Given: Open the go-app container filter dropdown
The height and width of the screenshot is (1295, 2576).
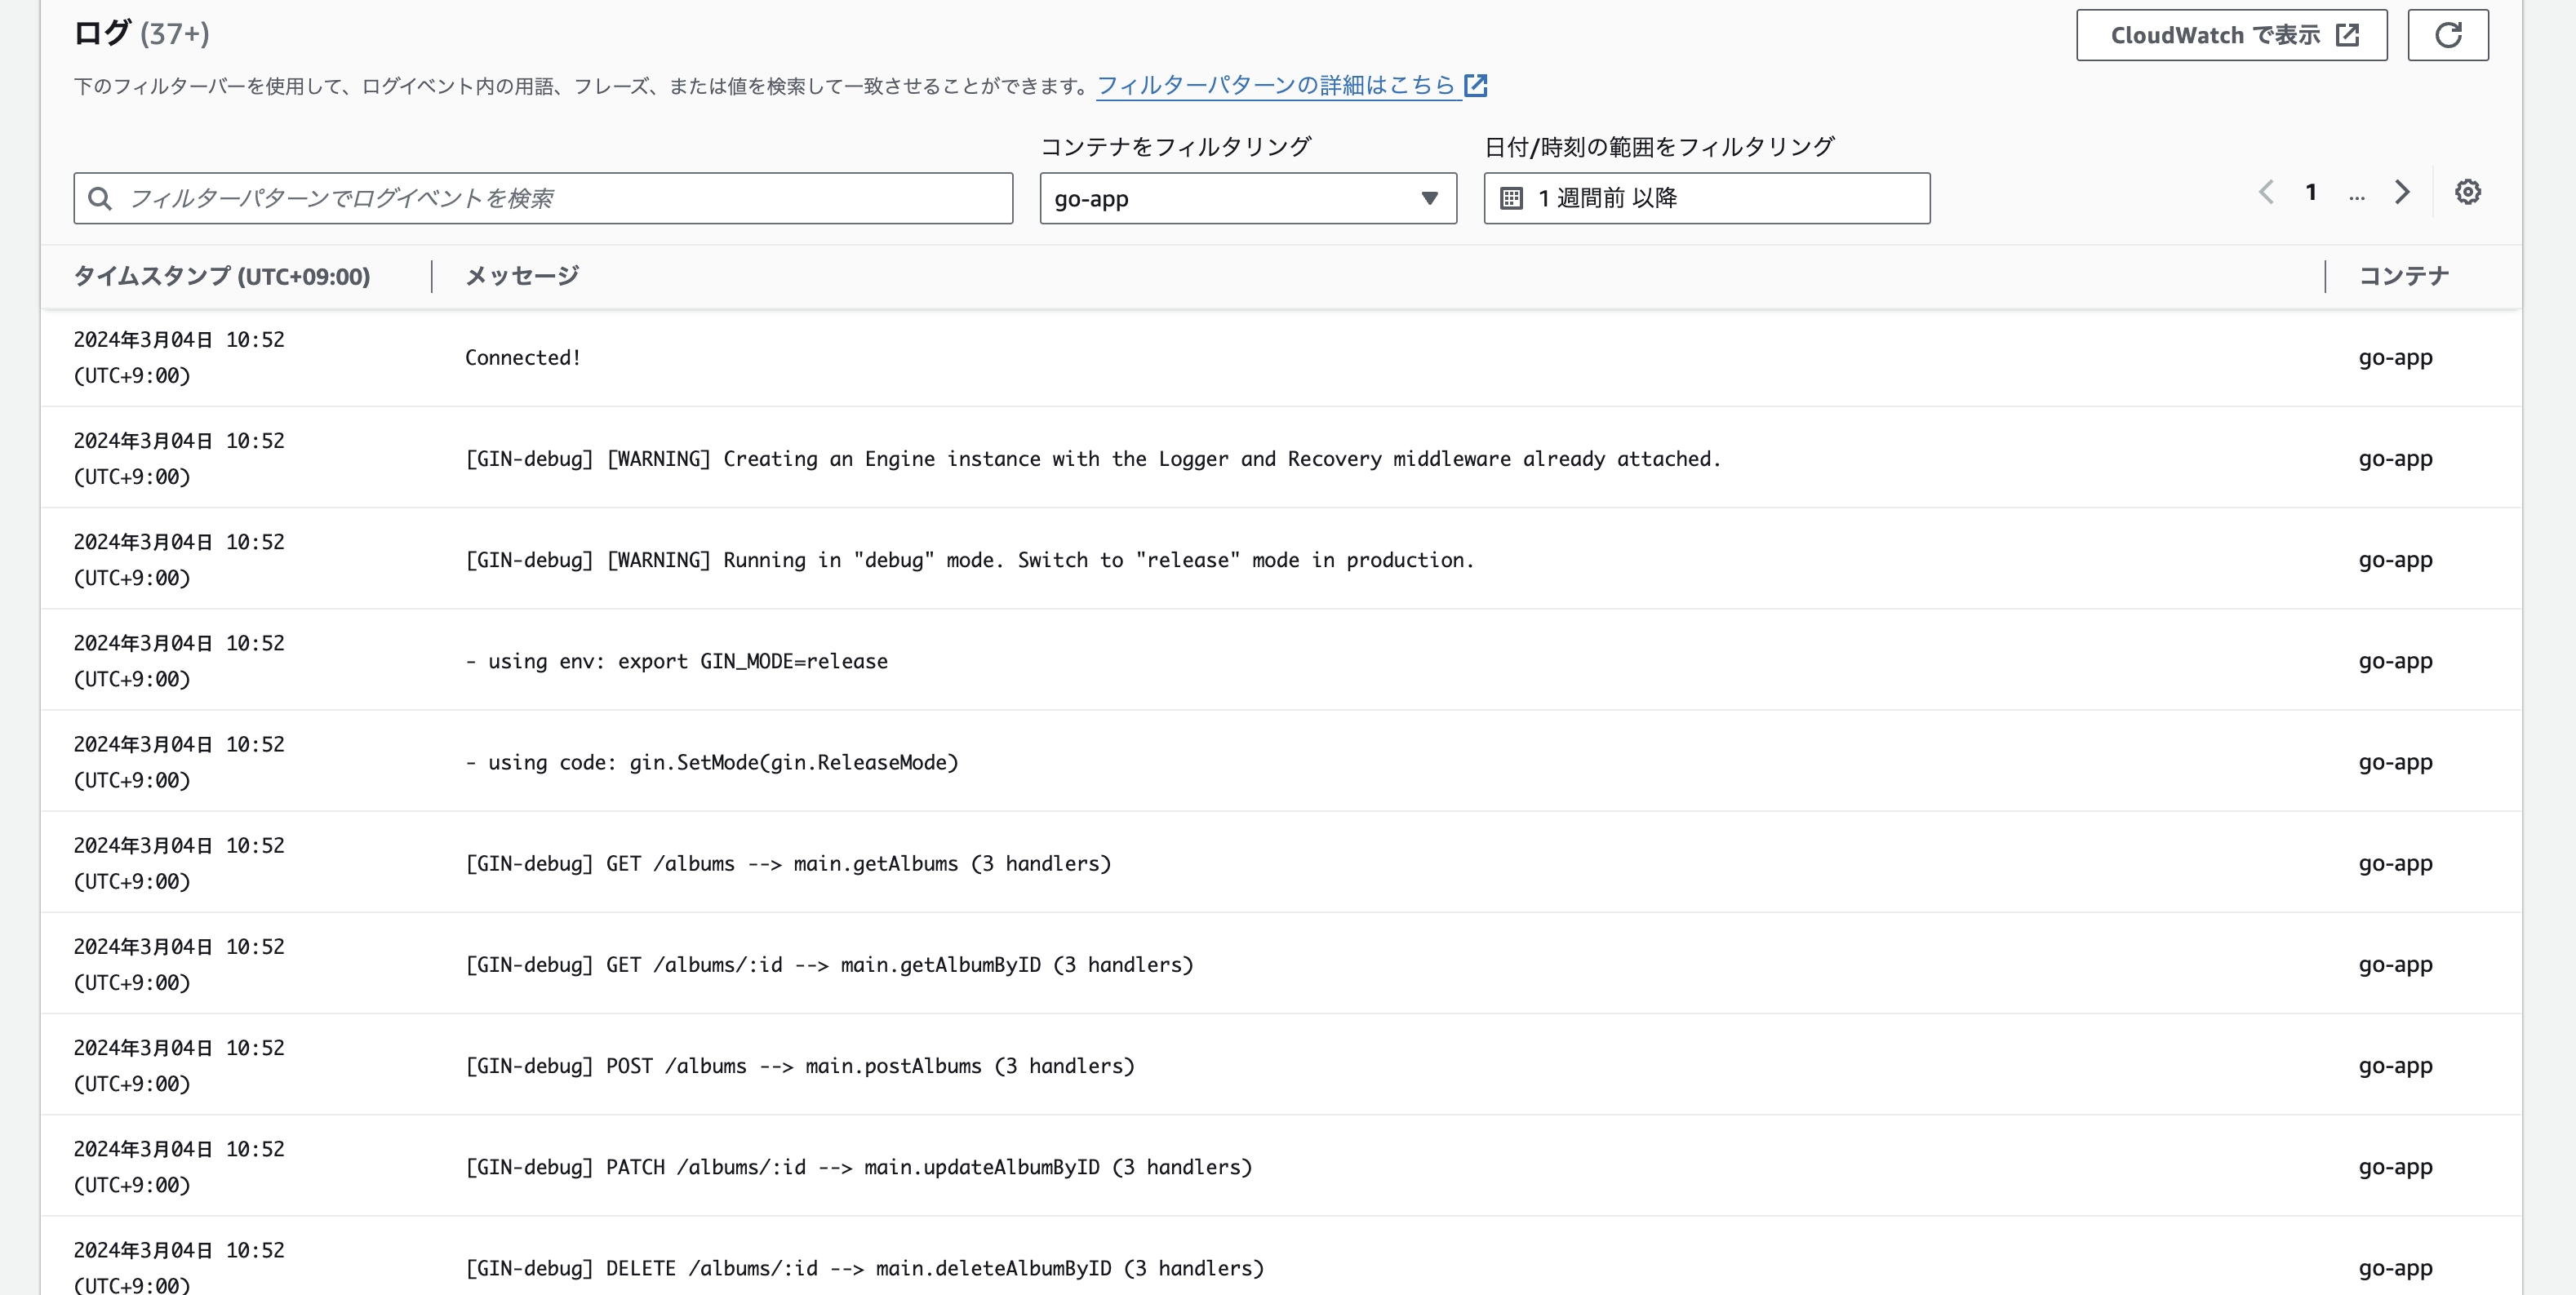Looking at the screenshot, I should pyautogui.click(x=1248, y=198).
